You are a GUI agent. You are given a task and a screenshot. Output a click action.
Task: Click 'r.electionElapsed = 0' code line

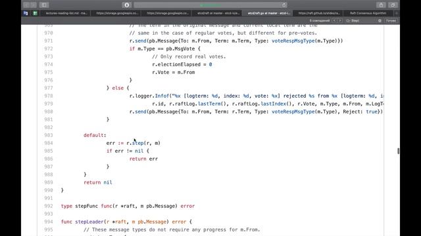(x=182, y=64)
